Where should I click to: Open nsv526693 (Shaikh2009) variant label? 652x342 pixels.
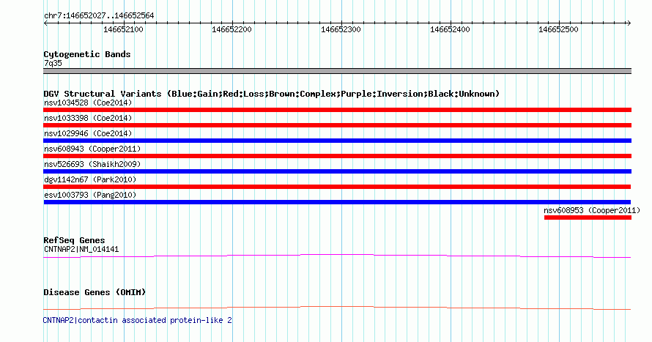pyautogui.click(x=92, y=164)
